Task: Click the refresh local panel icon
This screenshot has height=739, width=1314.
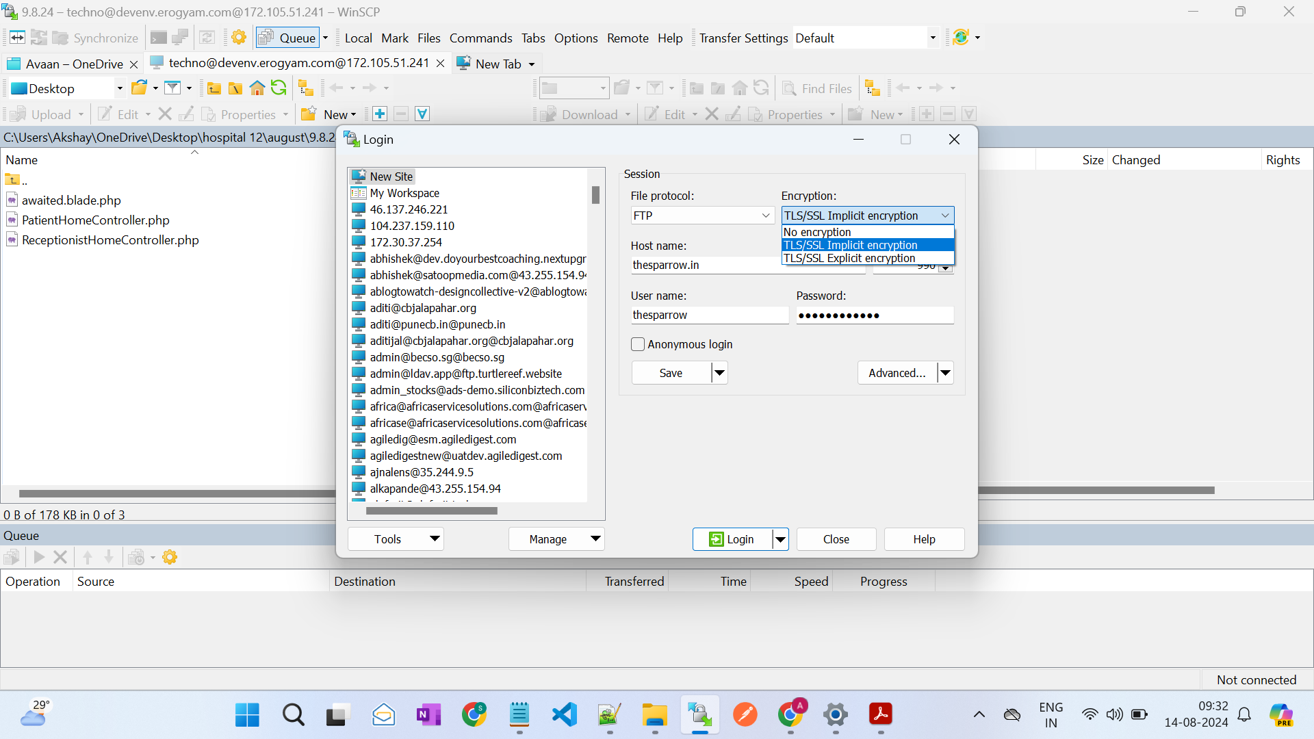Action: tap(279, 88)
